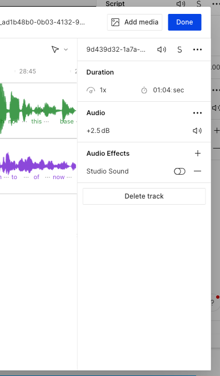Select the purple waveform track clip
The image size is (220, 376).
pyautogui.click(x=38, y=166)
